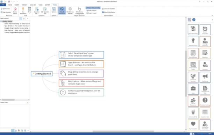Collapse the Map Explorer panel arrow
The width and height of the screenshot is (214, 135).
click(28, 18)
